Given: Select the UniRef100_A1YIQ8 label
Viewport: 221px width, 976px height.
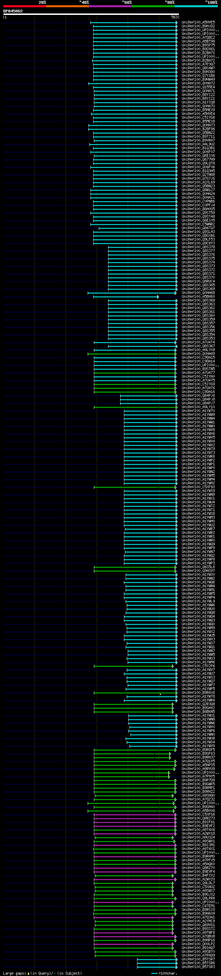Looking at the screenshot, I should coord(198,102).
